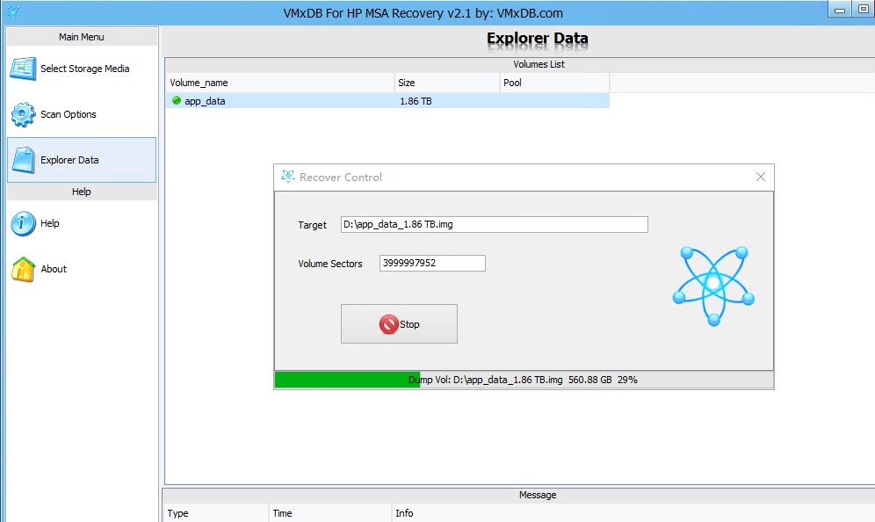
Task: Click the app icon in Recover Control title
Action: click(x=287, y=177)
